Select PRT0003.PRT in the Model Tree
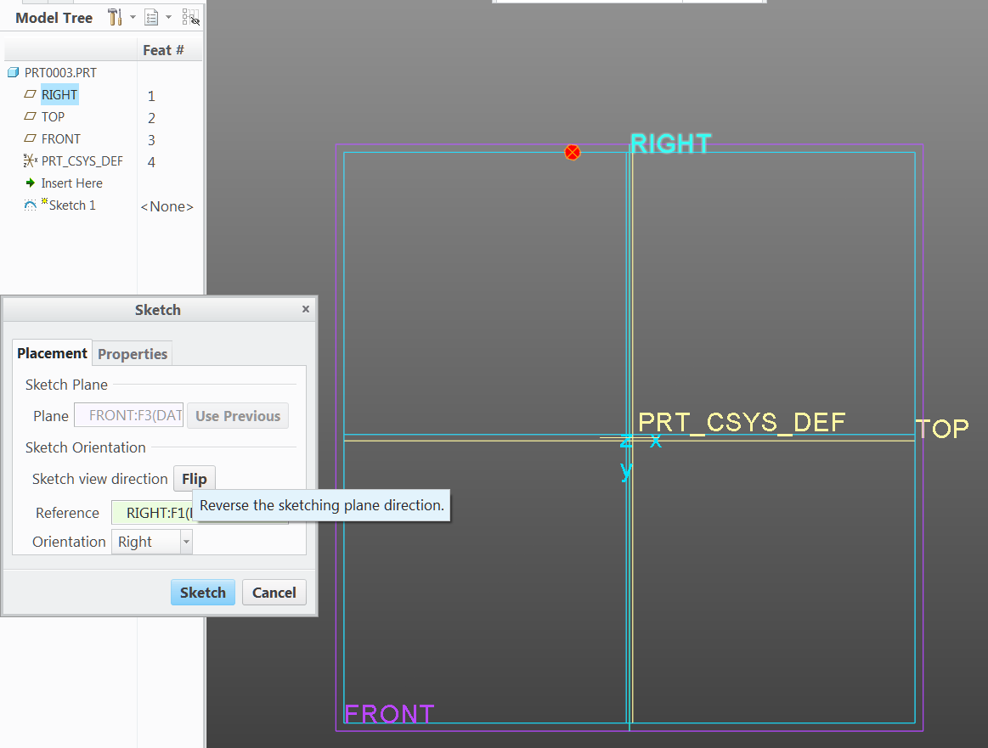Screen dimensions: 988x748 coord(60,73)
